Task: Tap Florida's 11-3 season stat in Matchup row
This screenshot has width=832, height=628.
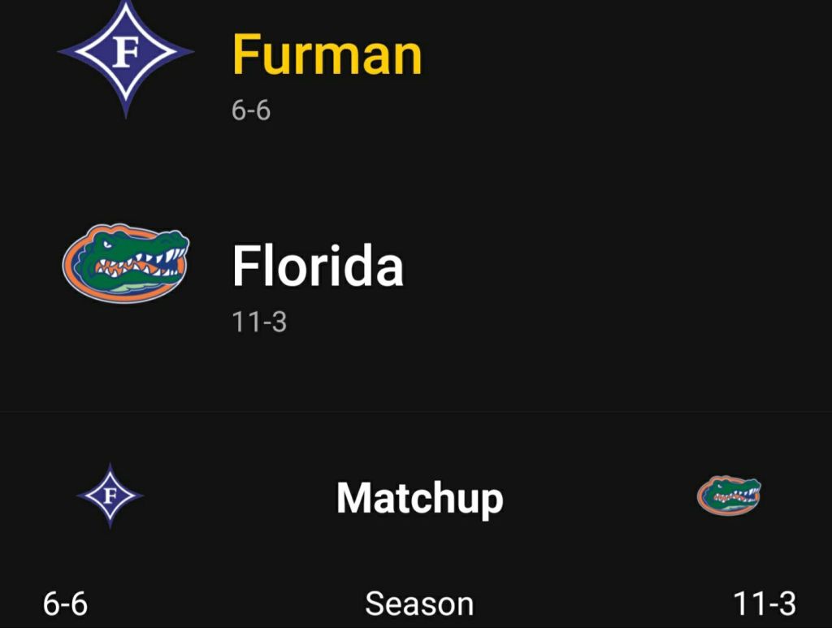Action: click(764, 604)
